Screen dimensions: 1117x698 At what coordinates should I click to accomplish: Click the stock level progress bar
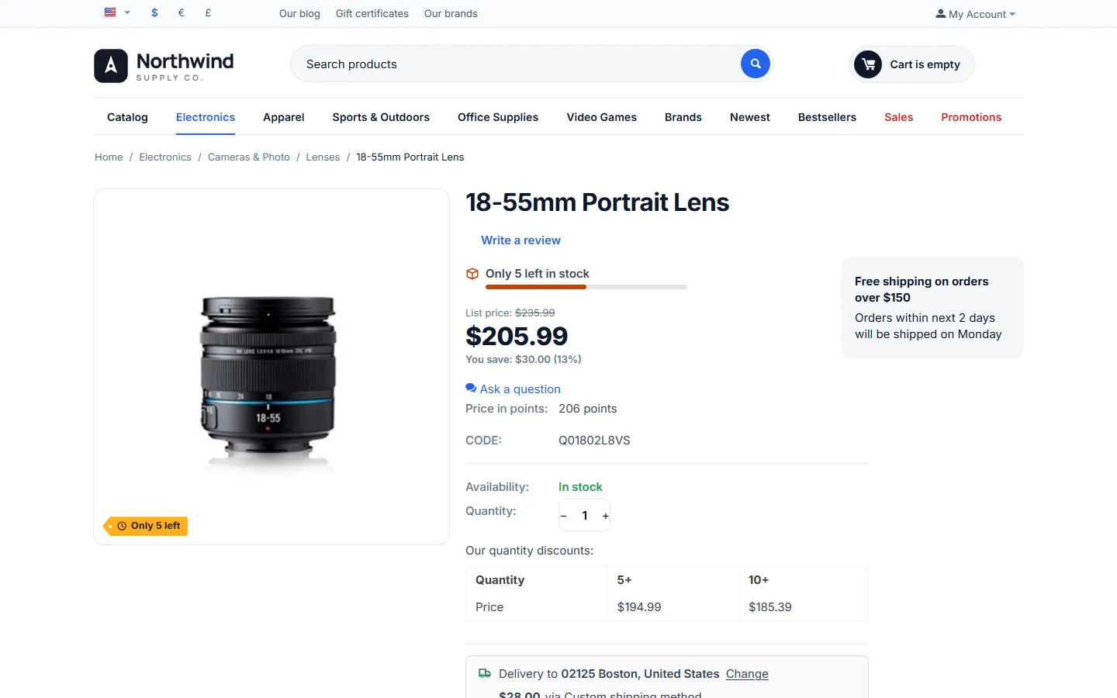click(x=586, y=287)
